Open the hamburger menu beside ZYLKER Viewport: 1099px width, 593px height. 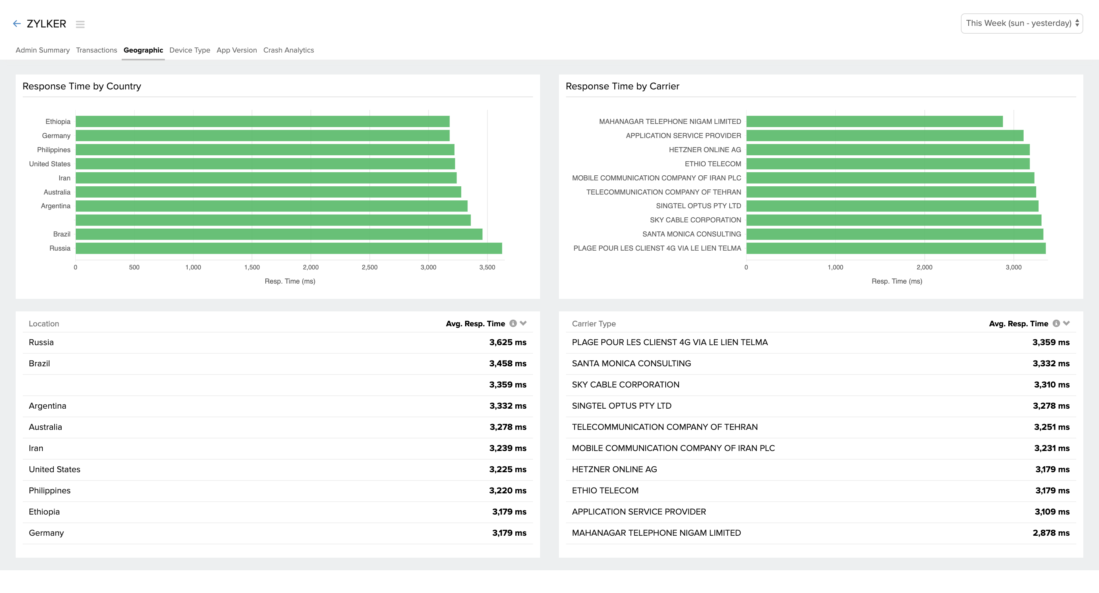coord(80,24)
